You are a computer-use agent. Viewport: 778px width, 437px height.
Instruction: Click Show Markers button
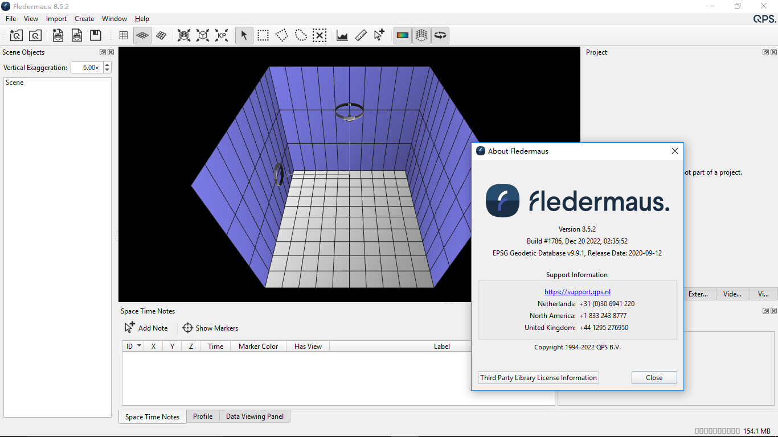click(x=210, y=328)
